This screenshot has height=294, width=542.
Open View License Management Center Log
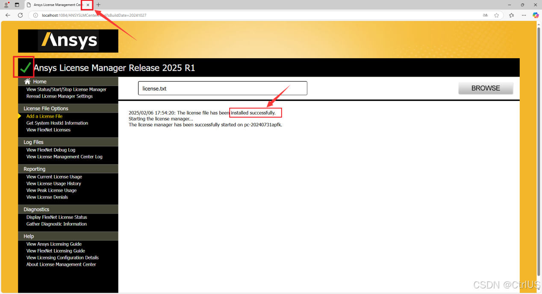[x=65, y=157]
